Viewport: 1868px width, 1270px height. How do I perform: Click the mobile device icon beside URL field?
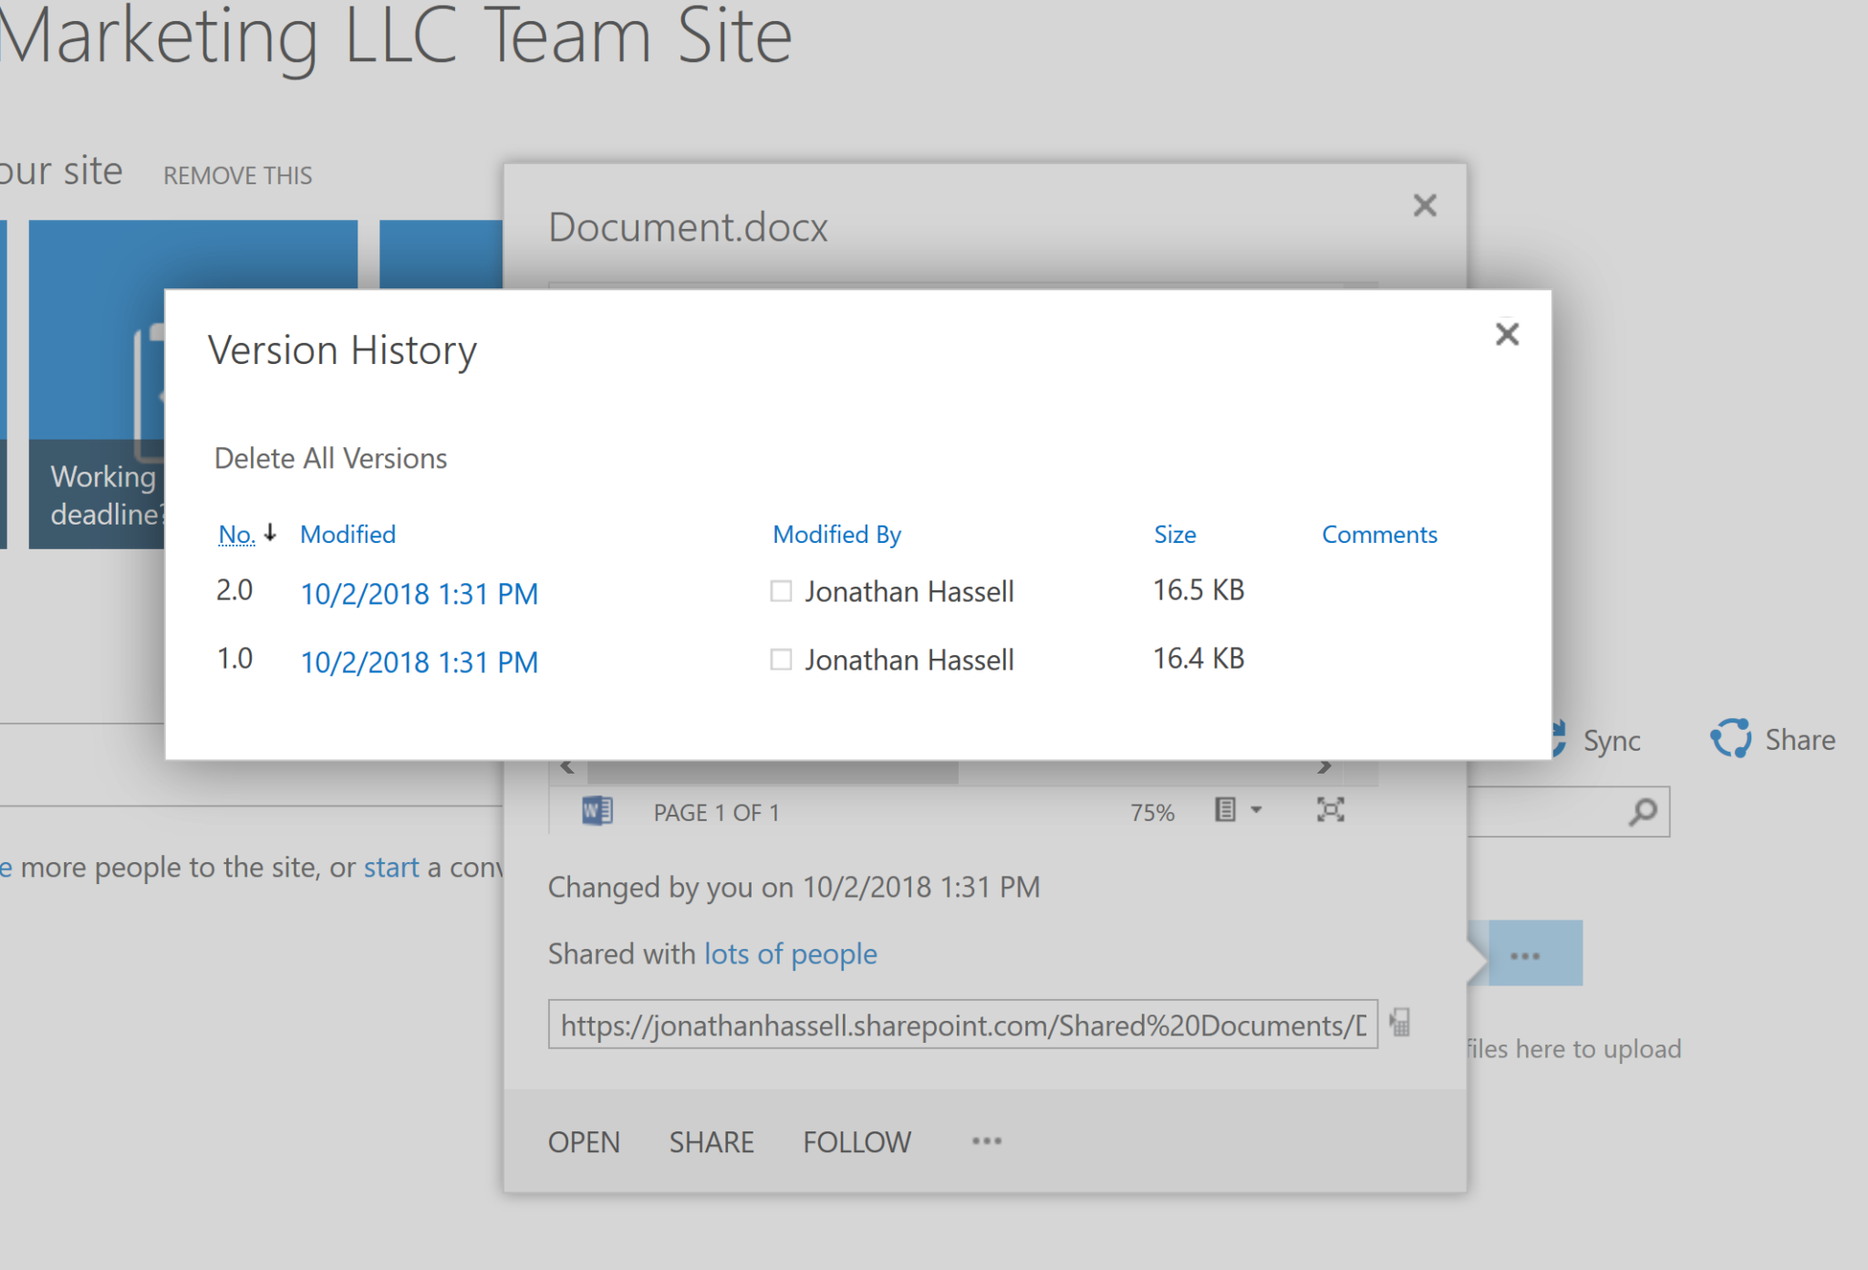click(x=1400, y=1022)
